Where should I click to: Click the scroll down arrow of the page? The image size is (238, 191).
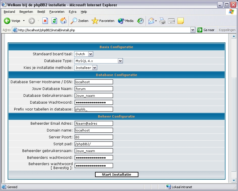pos(234,180)
